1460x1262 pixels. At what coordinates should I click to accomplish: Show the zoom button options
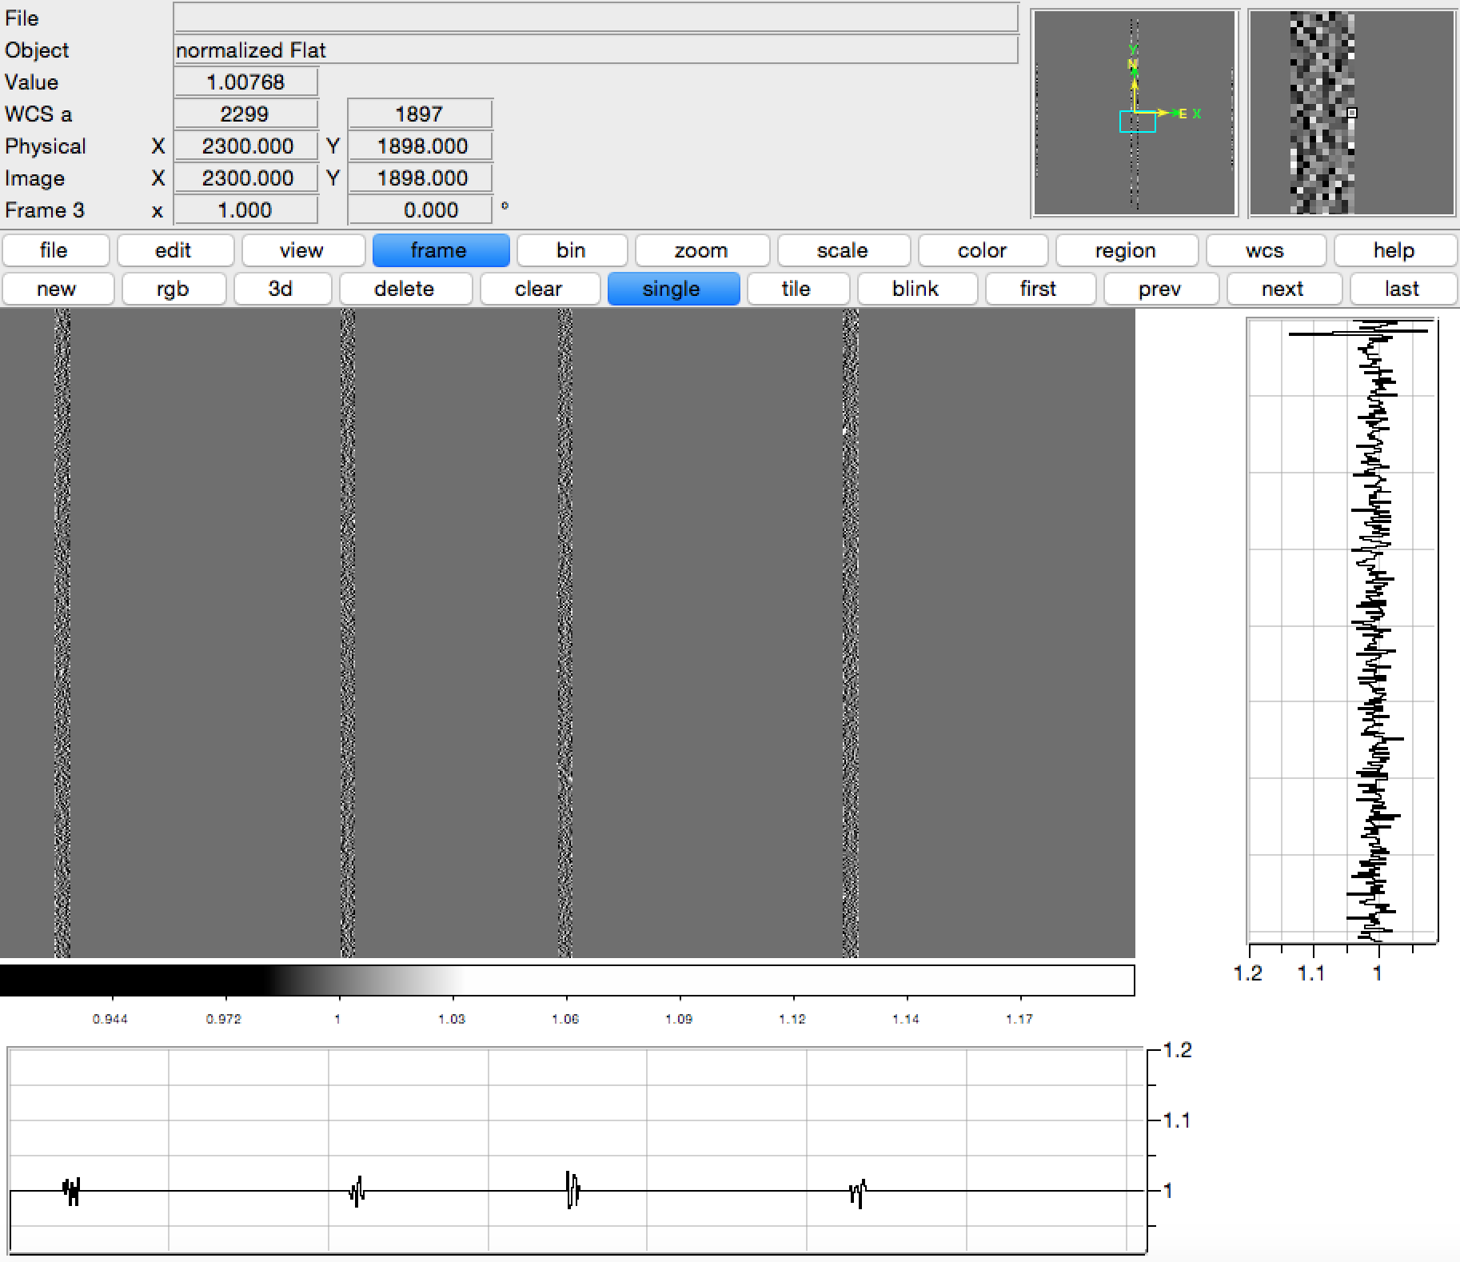click(701, 250)
